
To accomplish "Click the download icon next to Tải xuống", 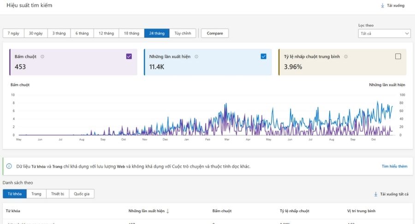I will pyautogui.click(x=382, y=6).
